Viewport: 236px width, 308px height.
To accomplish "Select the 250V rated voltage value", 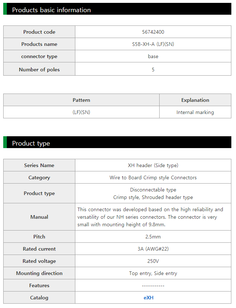I will tap(153, 261).
